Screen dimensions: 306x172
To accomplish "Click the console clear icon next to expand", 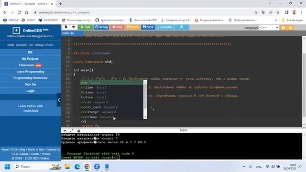I will click(x=78, y=130).
